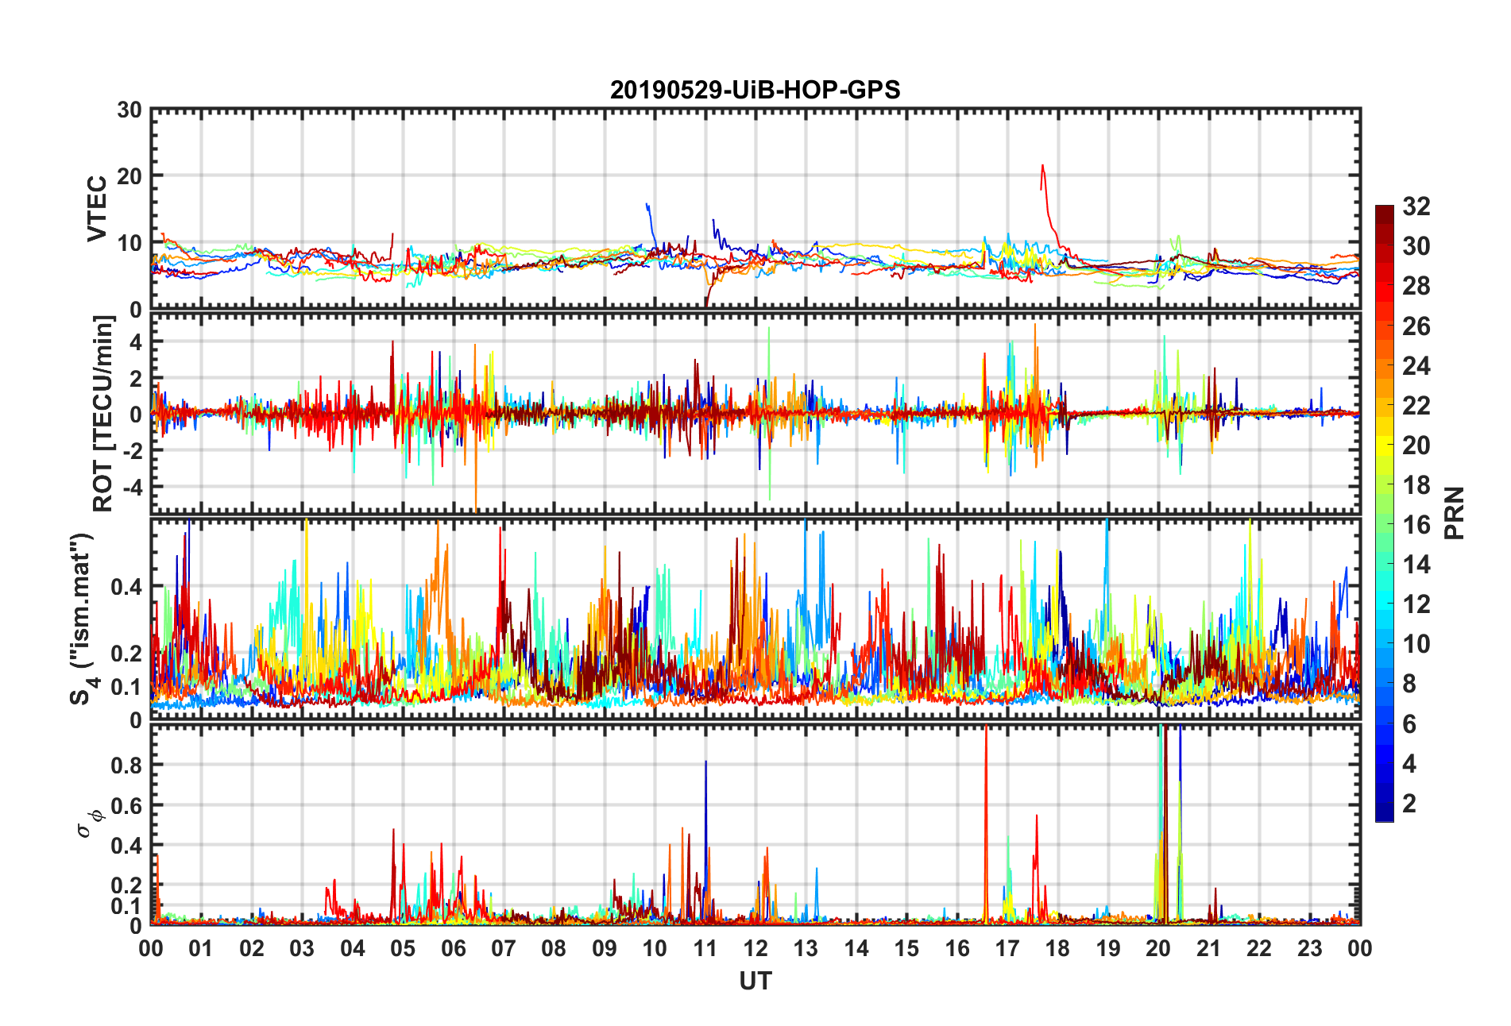Click the 0.4 tick on the S4 axis
Viewport: 1511px width, 1026px height.
[x=126, y=588]
